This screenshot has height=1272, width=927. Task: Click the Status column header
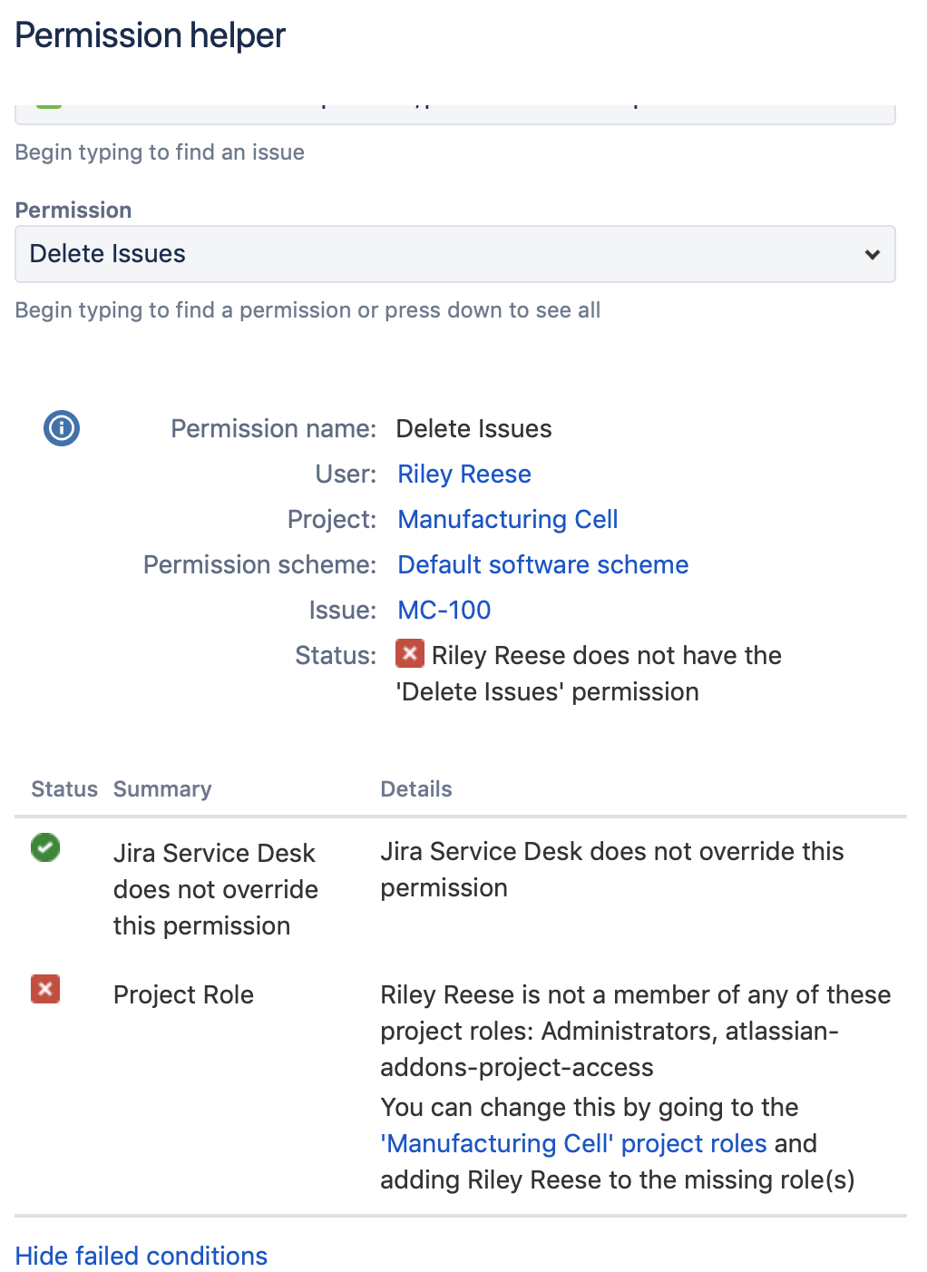[x=64, y=788]
